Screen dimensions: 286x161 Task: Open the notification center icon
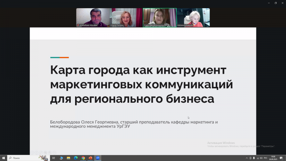(x=281, y=158)
